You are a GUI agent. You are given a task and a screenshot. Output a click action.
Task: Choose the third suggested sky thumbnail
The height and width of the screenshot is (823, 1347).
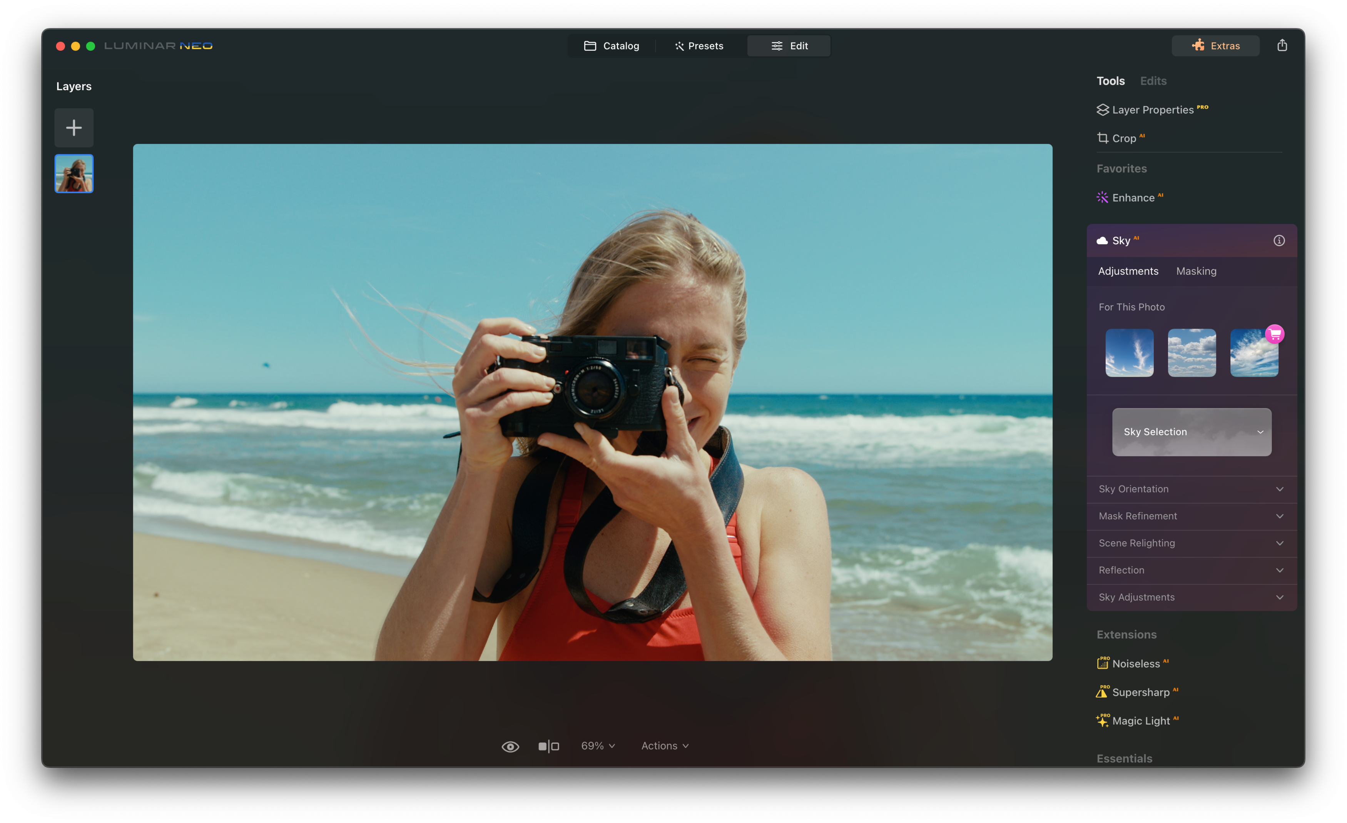[x=1254, y=352]
